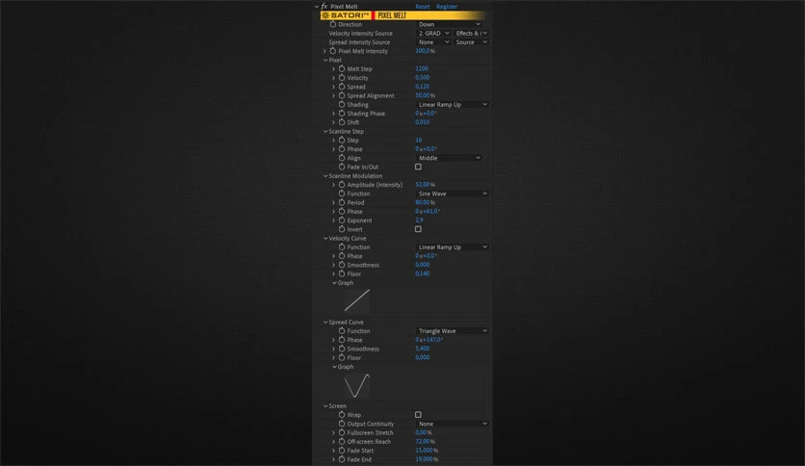805x466 pixels.
Task: Enable the Fade In/Out checkbox
Action: 419,167
